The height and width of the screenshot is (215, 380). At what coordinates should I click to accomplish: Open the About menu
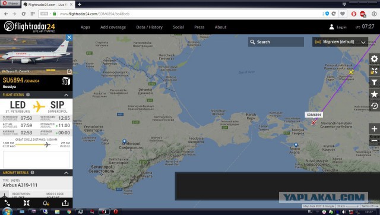click(x=220, y=27)
